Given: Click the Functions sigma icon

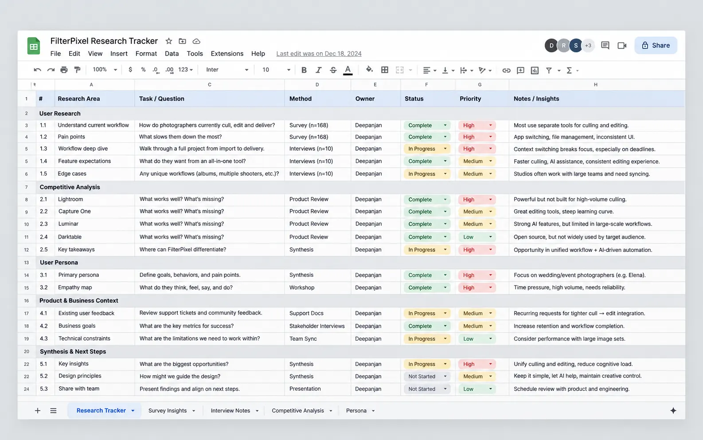Looking at the screenshot, I should pos(569,70).
